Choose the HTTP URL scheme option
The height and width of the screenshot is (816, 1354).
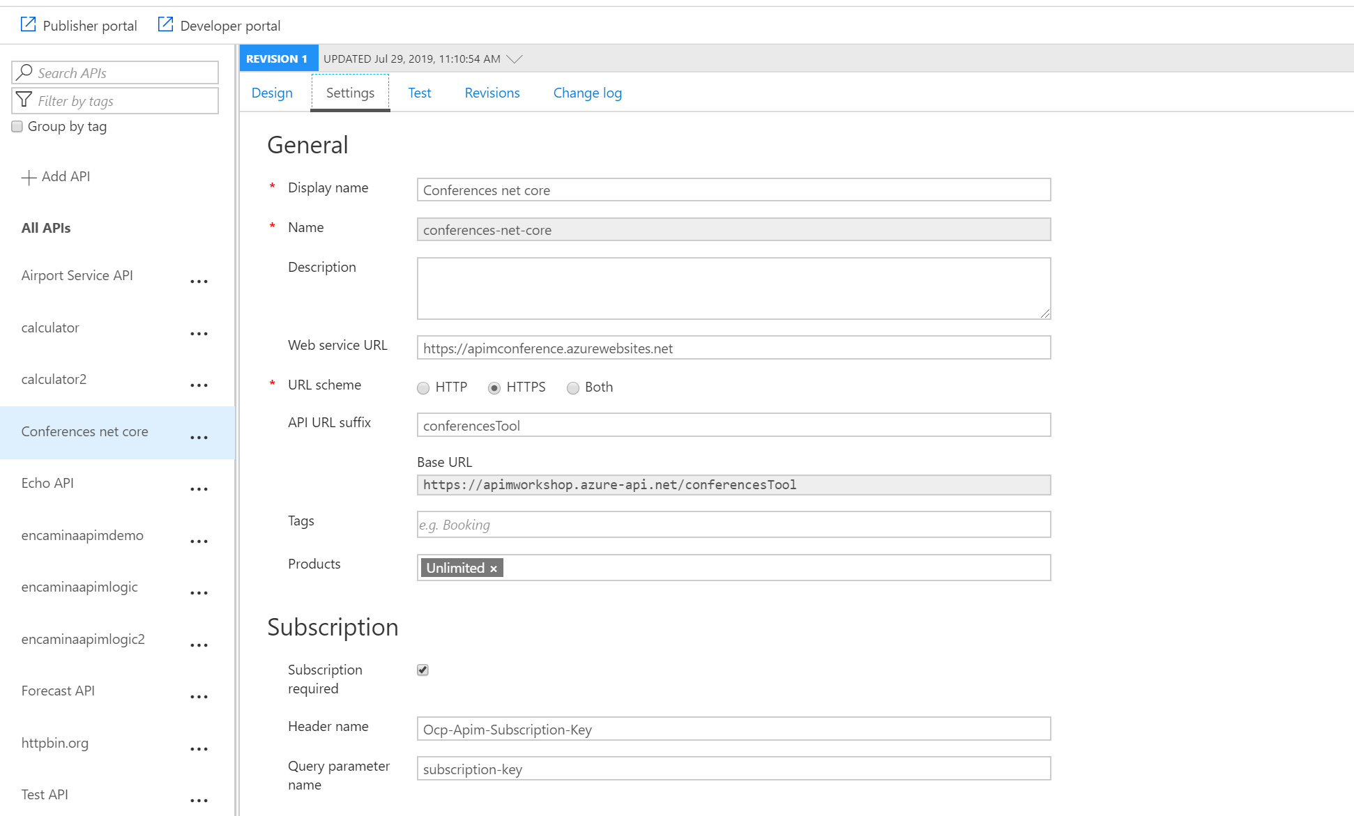pyautogui.click(x=423, y=388)
